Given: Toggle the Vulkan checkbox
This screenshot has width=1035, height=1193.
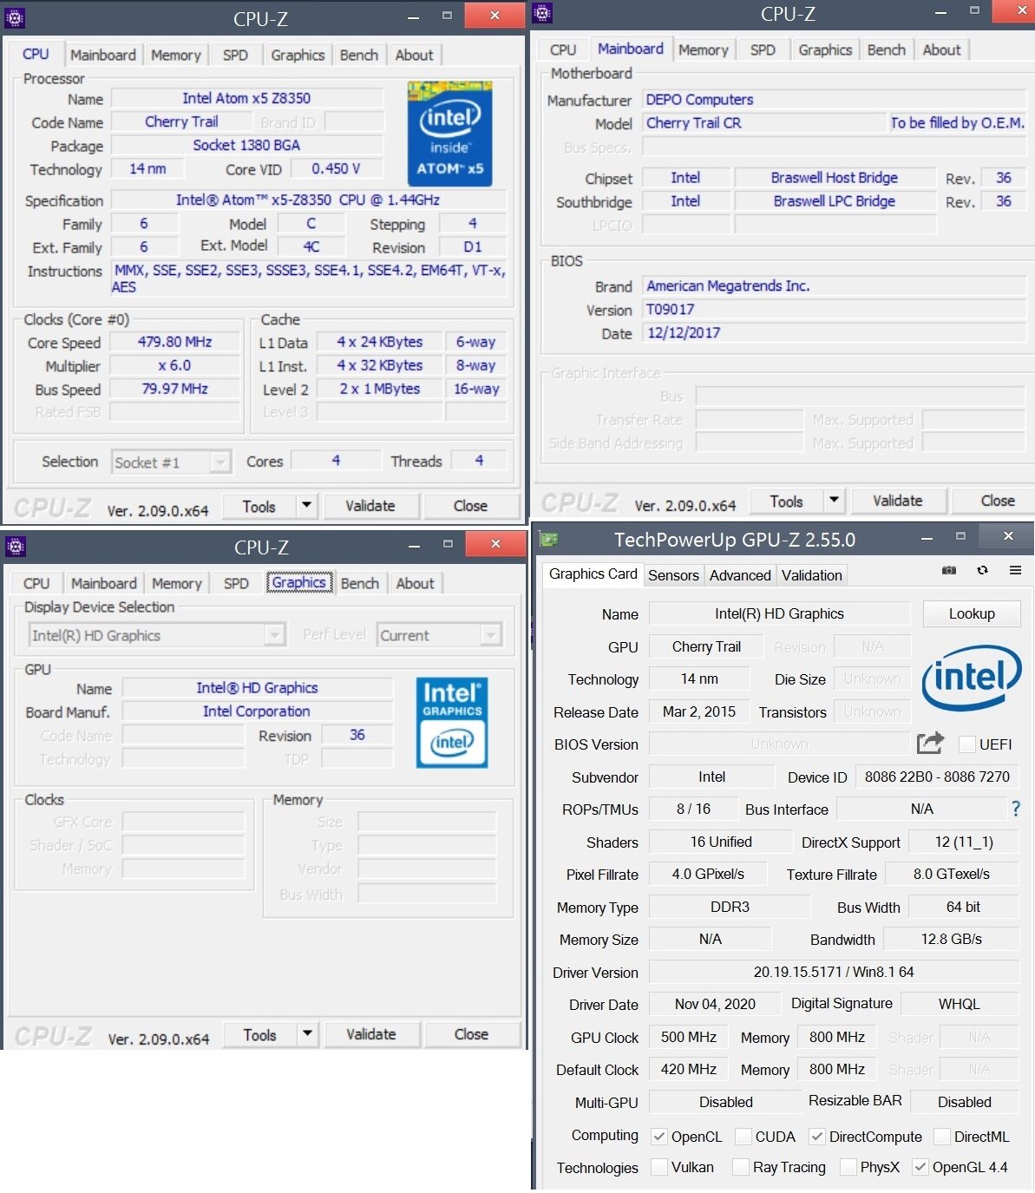Looking at the screenshot, I should pyautogui.click(x=659, y=1167).
